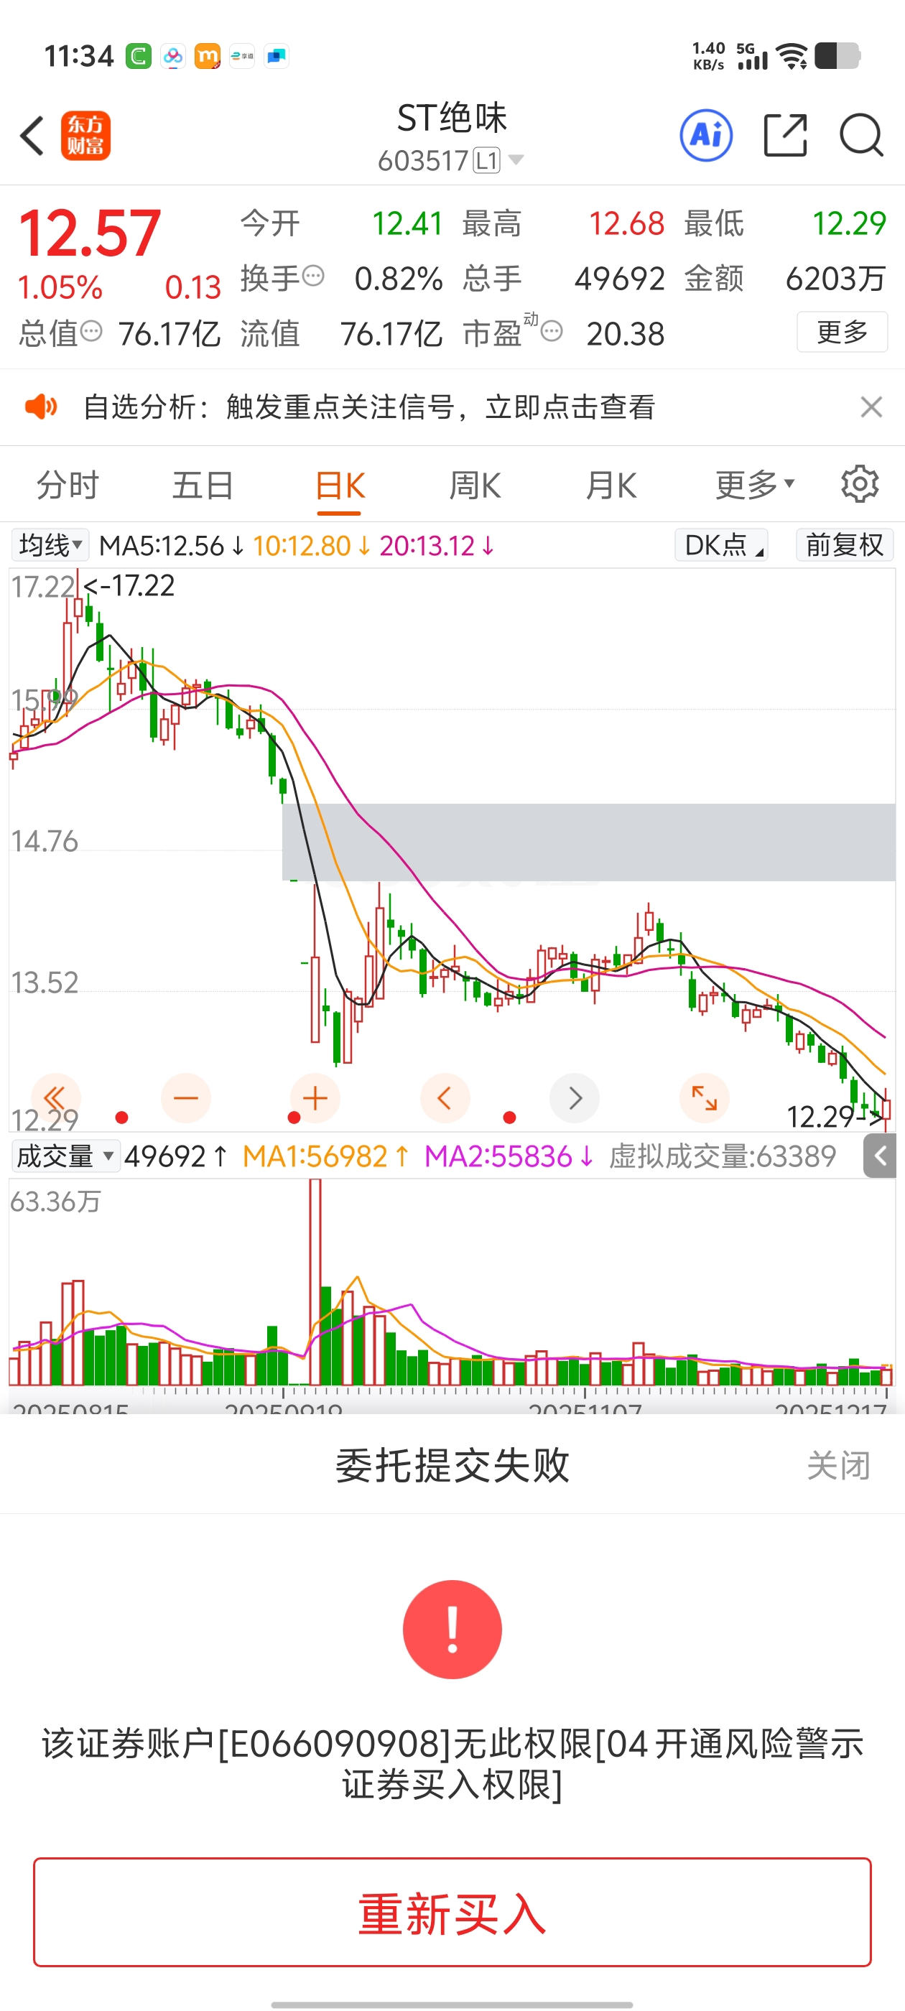Tap the red exclamation error icon
Image resolution: width=905 pixels, height=2011 pixels.
[x=452, y=1629]
